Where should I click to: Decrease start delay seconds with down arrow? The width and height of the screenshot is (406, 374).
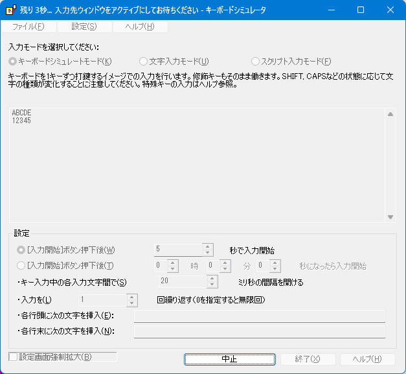click(208, 253)
